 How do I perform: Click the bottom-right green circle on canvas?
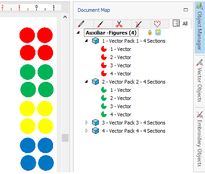point(46,89)
